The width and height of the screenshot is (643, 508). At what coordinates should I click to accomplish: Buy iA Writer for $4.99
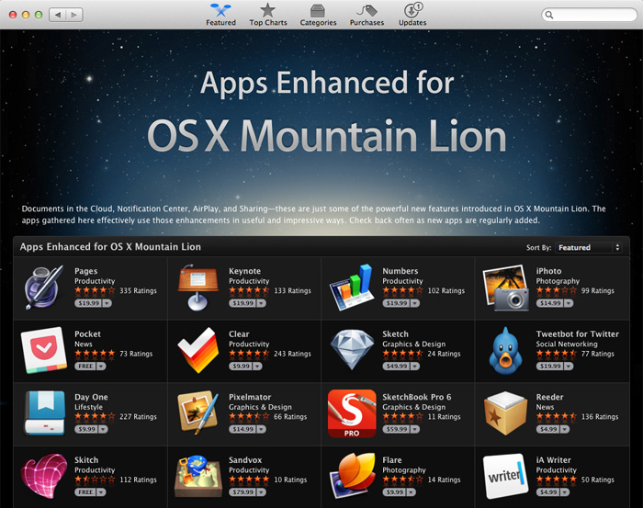coord(548,492)
